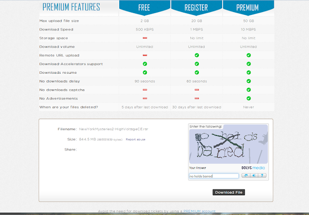Click the '20 GB' max upload value
The height and width of the screenshot is (215, 309).
(x=197, y=21)
